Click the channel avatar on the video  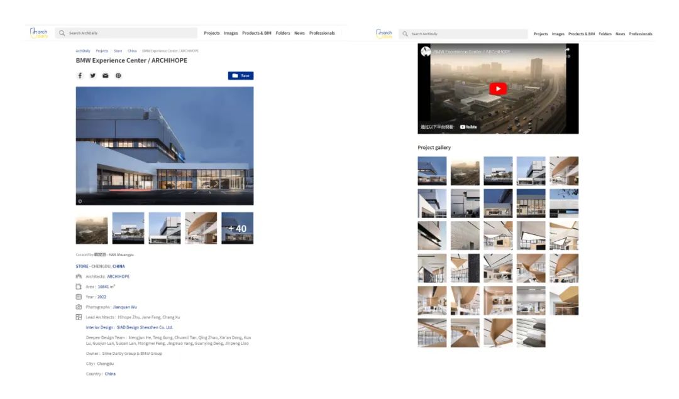(x=426, y=52)
